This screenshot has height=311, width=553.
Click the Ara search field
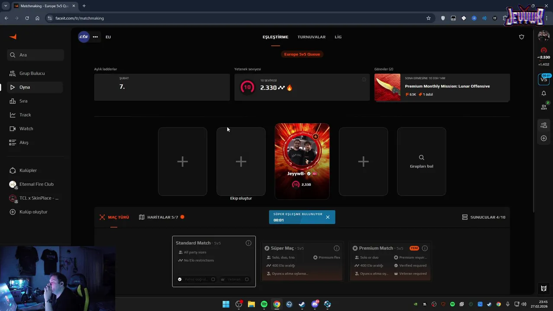pos(35,55)
